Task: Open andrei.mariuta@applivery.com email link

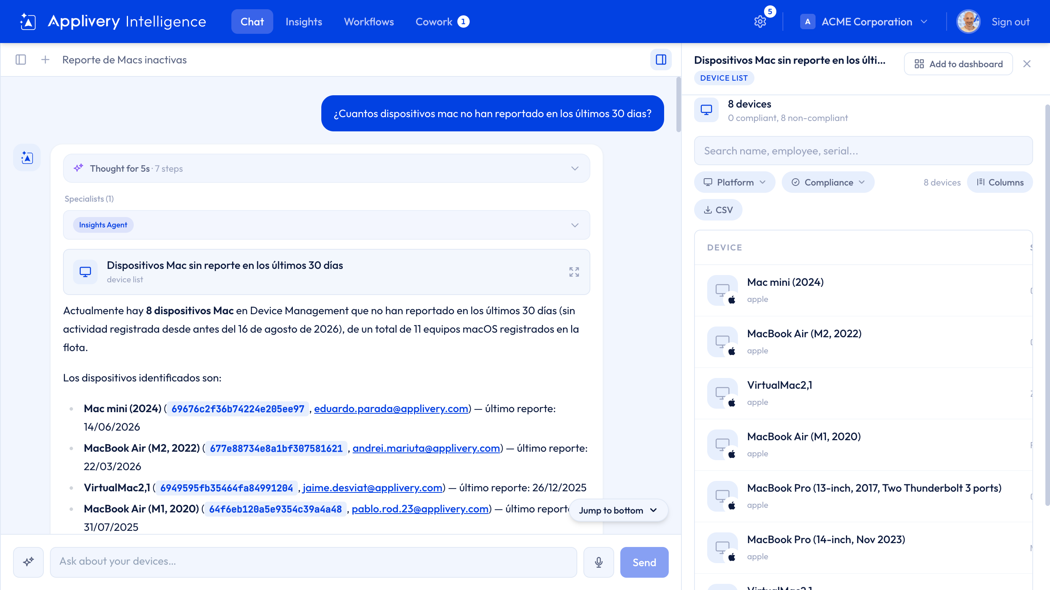Action: [x=426, y=448]
